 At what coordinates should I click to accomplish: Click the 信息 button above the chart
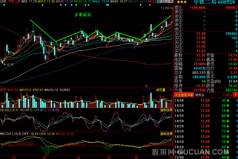coord(165,1)
